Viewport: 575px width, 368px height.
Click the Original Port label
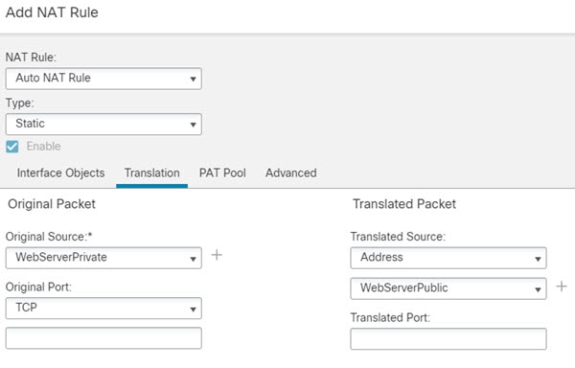click(x=38, y=287)
